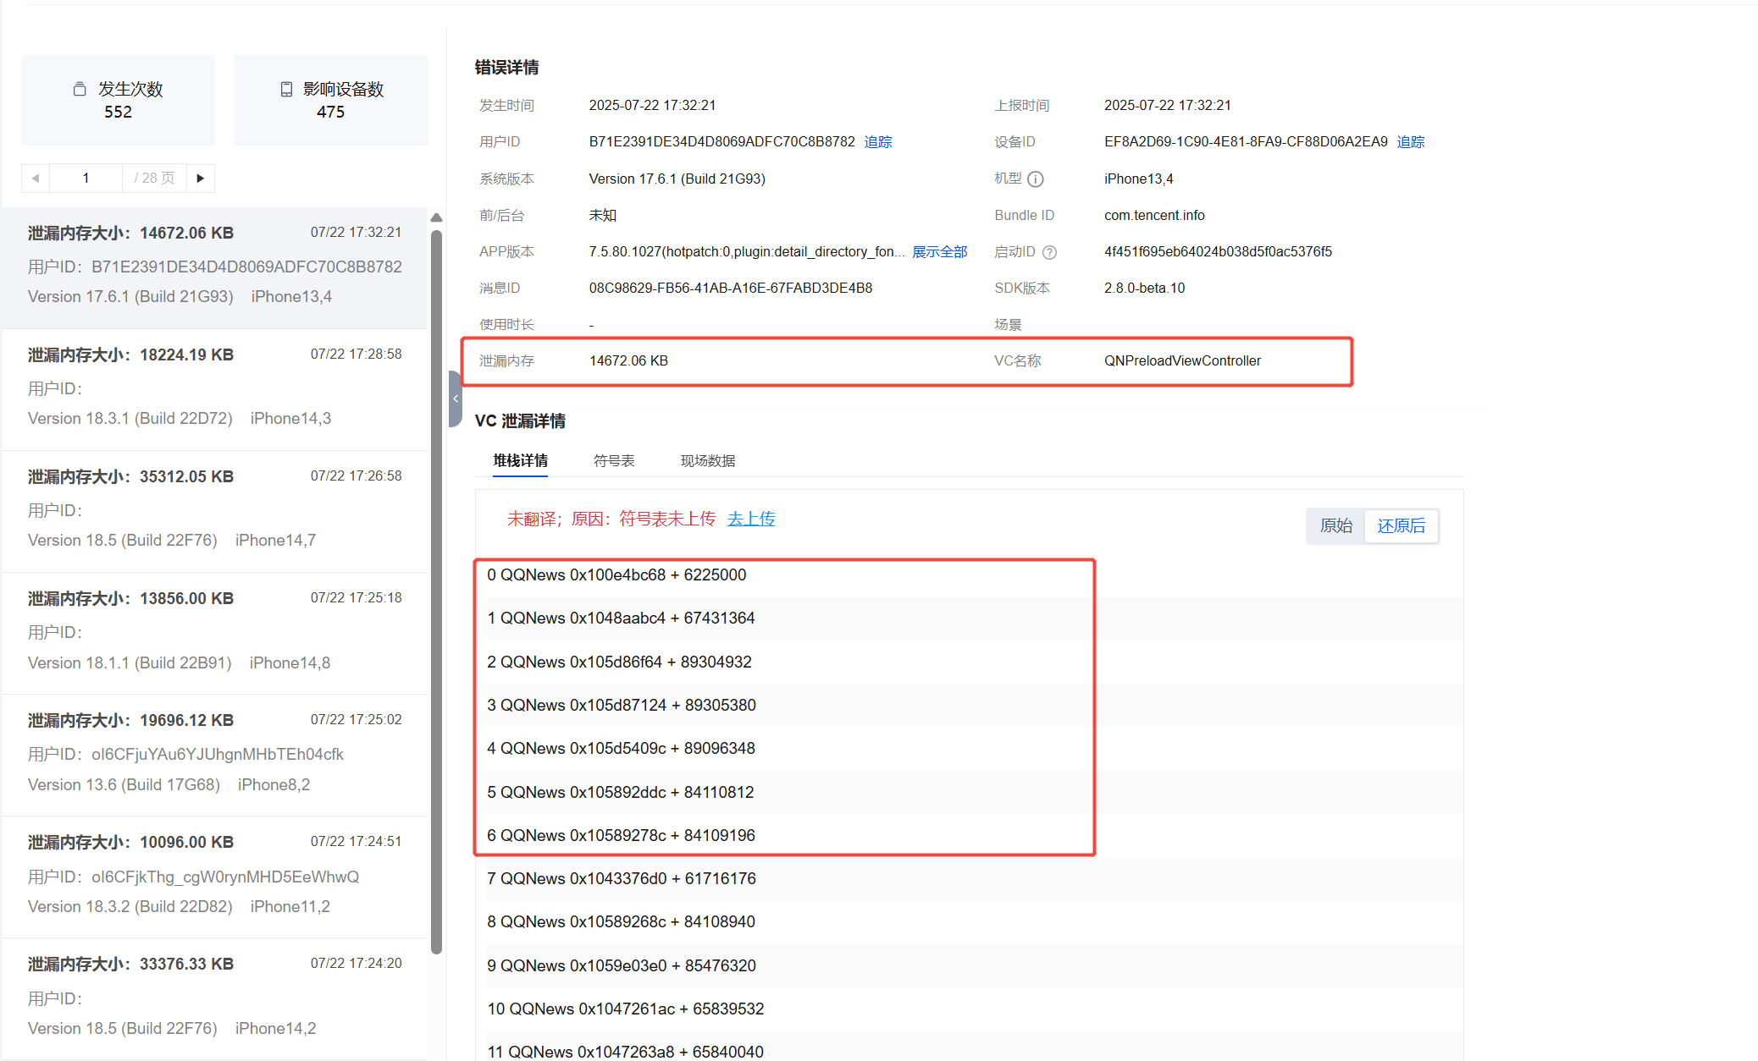Click the help icon beside 启动ID
Viewport: 1758px width, 1061px height.
point(1049,252)
